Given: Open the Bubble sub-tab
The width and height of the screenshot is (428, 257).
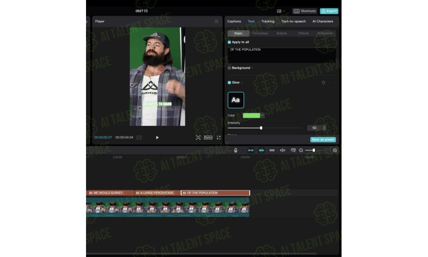Looking at the screenshot, I should click(x=282, y=33).
